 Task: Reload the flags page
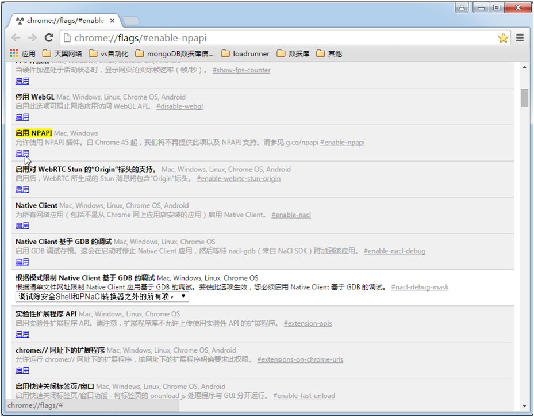(49, 37)
